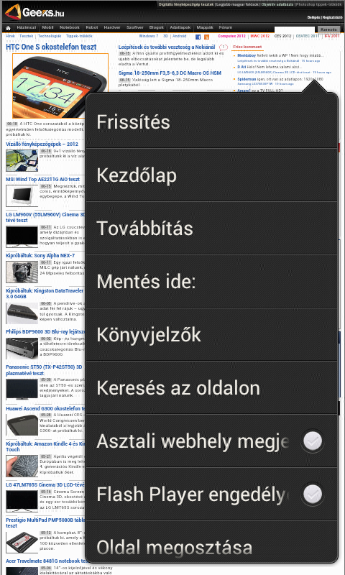This screenshot has width=345, height=575.
Task: Open the home icon in navigation bar
Action: (8, 28)
